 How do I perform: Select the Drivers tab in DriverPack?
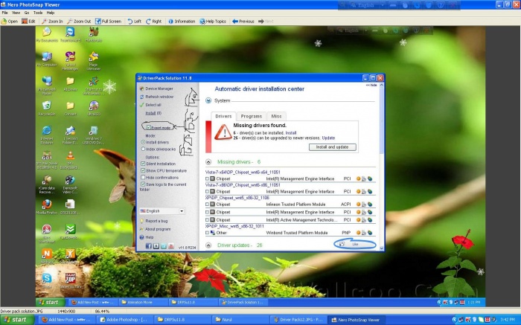223,116
